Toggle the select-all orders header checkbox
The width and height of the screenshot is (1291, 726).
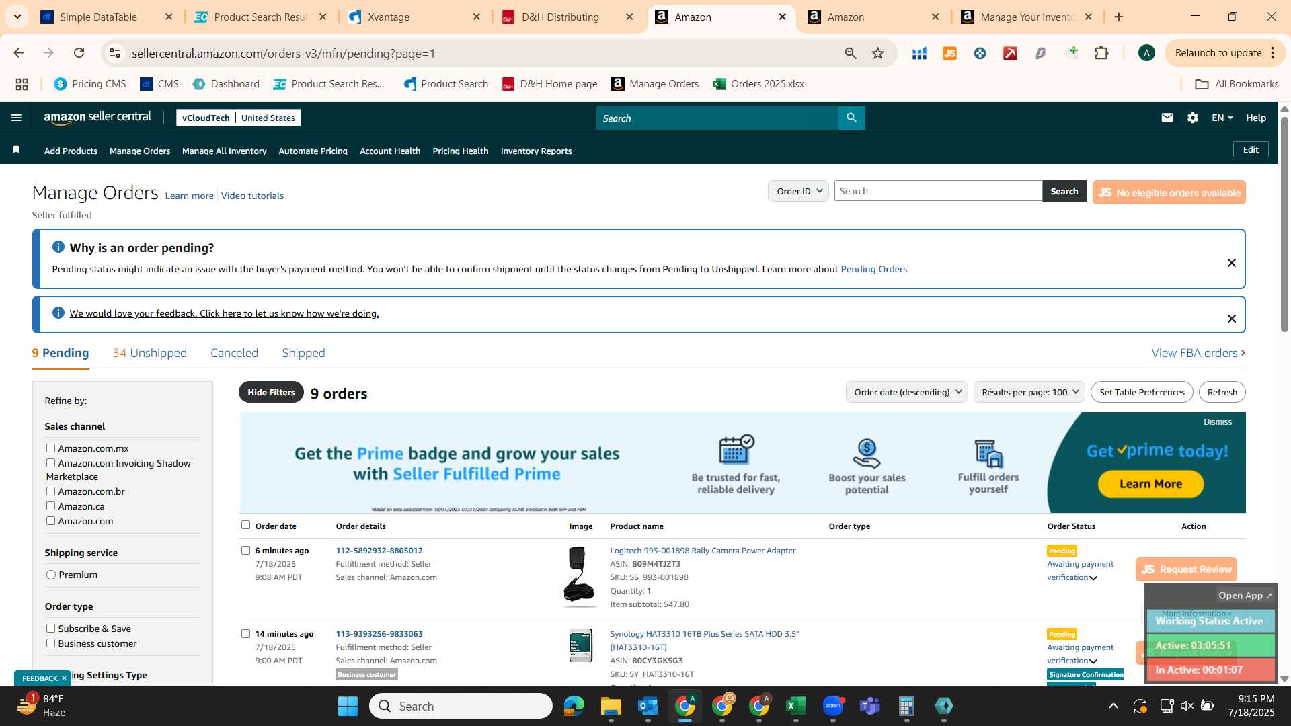245,525
